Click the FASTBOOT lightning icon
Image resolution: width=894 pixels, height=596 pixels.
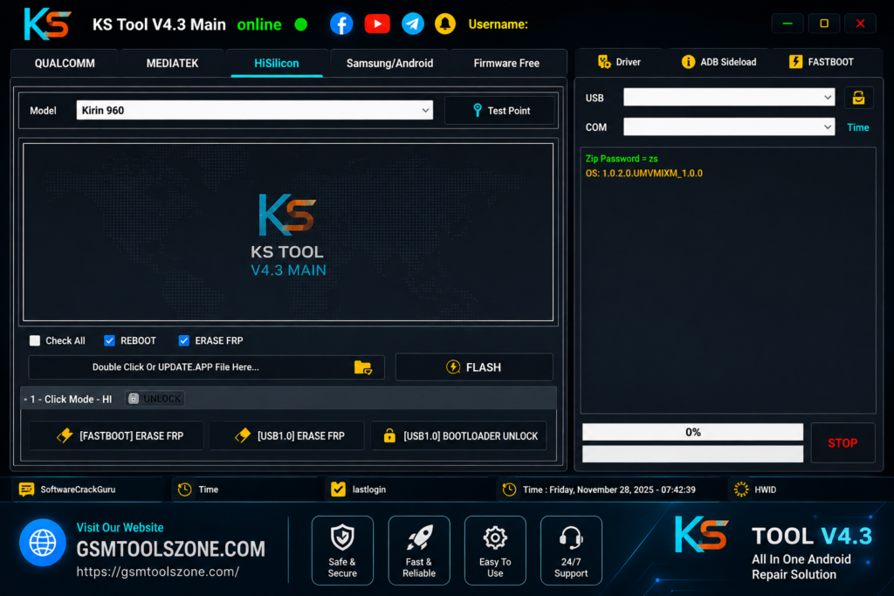point(795,62)
